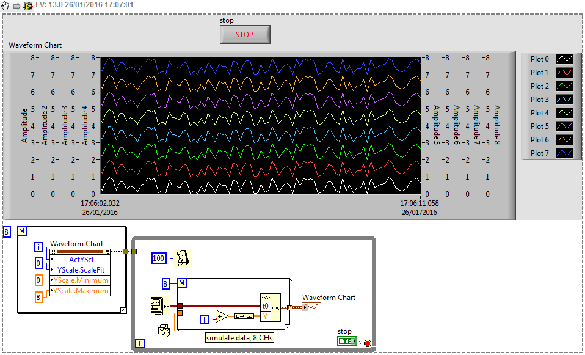Click the N count terminal of first For loop
Image resolution: width=585 pixels, height=355 pixels.
(x=22, y=231)
